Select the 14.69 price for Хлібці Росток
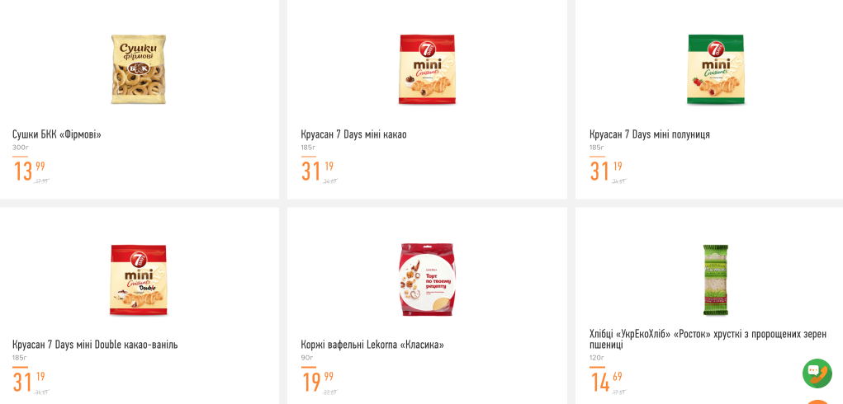Image resolution: width=843 pixels, height=404 pixels. point(605,381)
